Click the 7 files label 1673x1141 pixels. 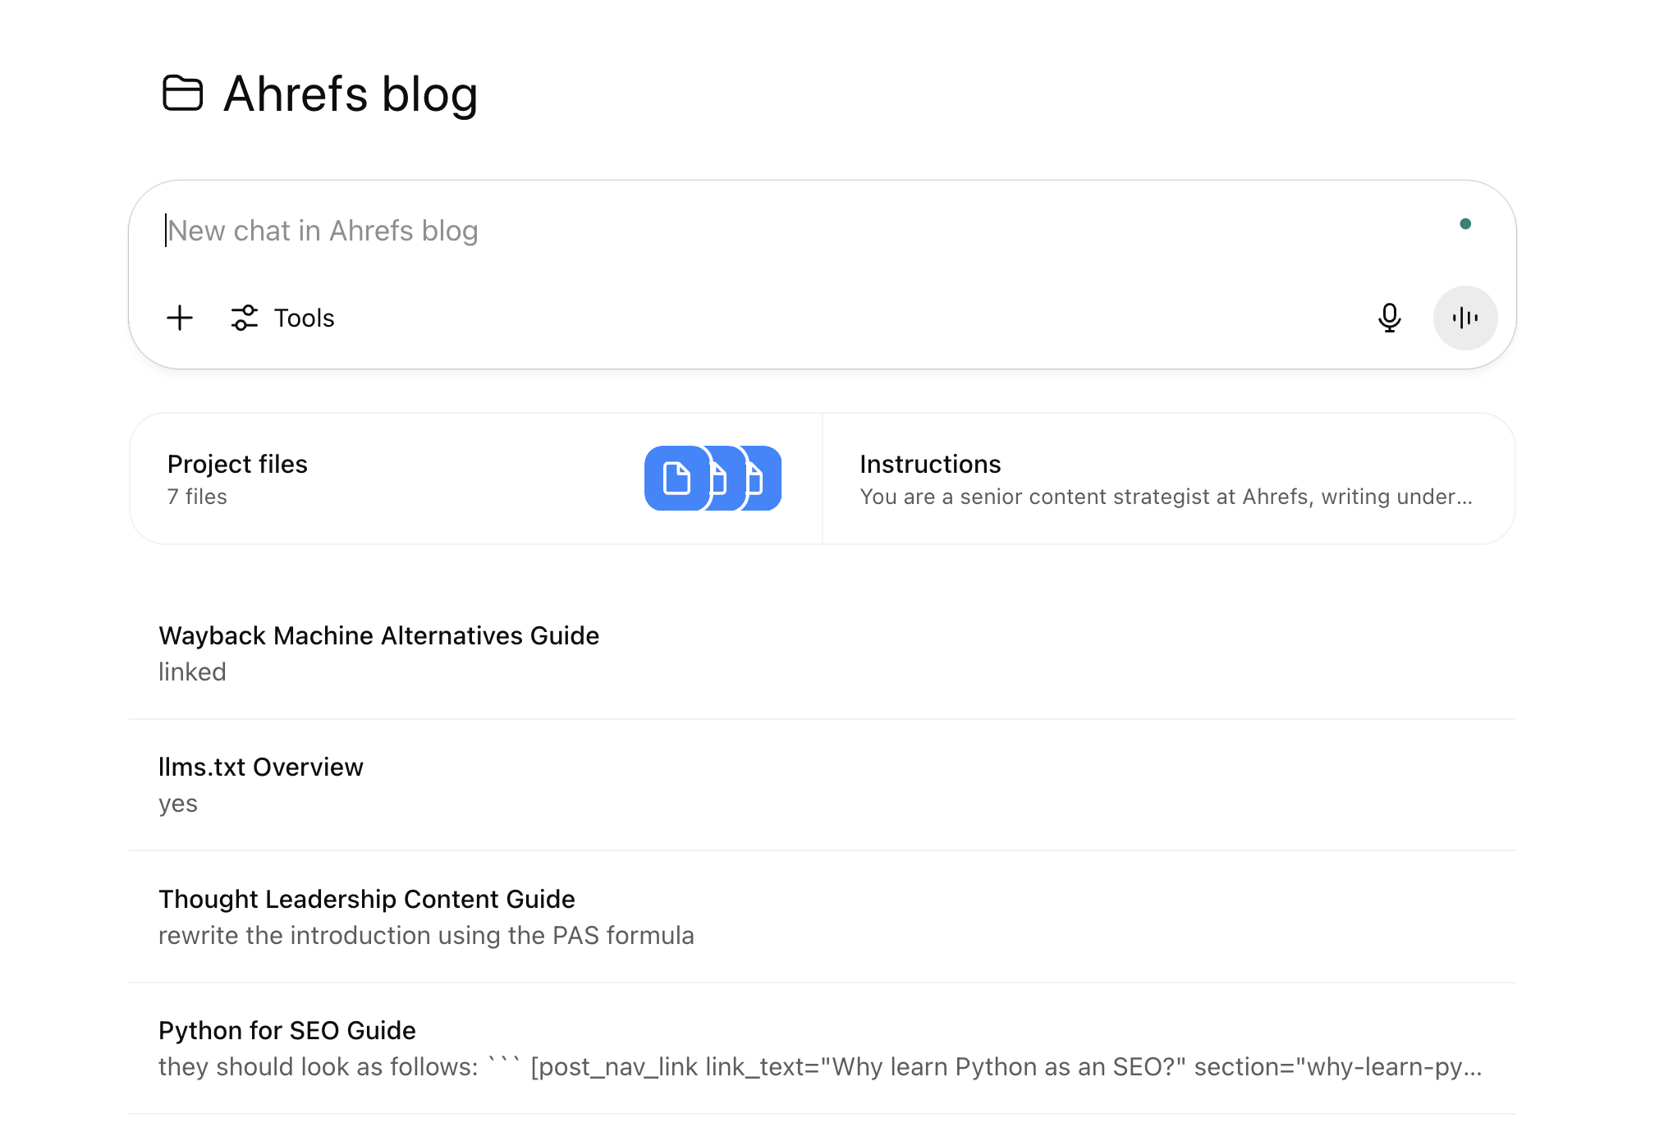[196, 496]
